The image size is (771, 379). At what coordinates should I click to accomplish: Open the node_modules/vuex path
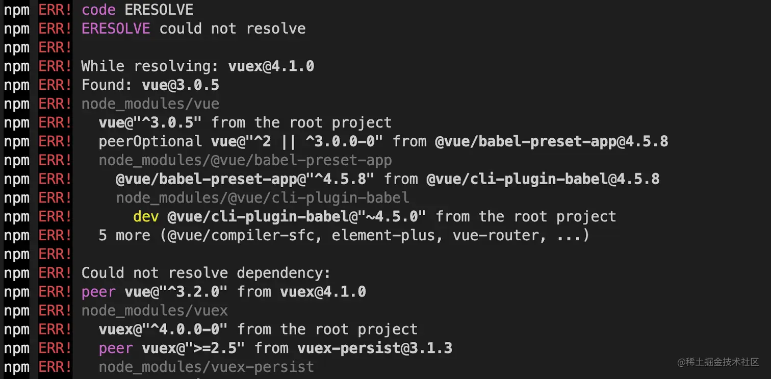click(x=155, y=311)
